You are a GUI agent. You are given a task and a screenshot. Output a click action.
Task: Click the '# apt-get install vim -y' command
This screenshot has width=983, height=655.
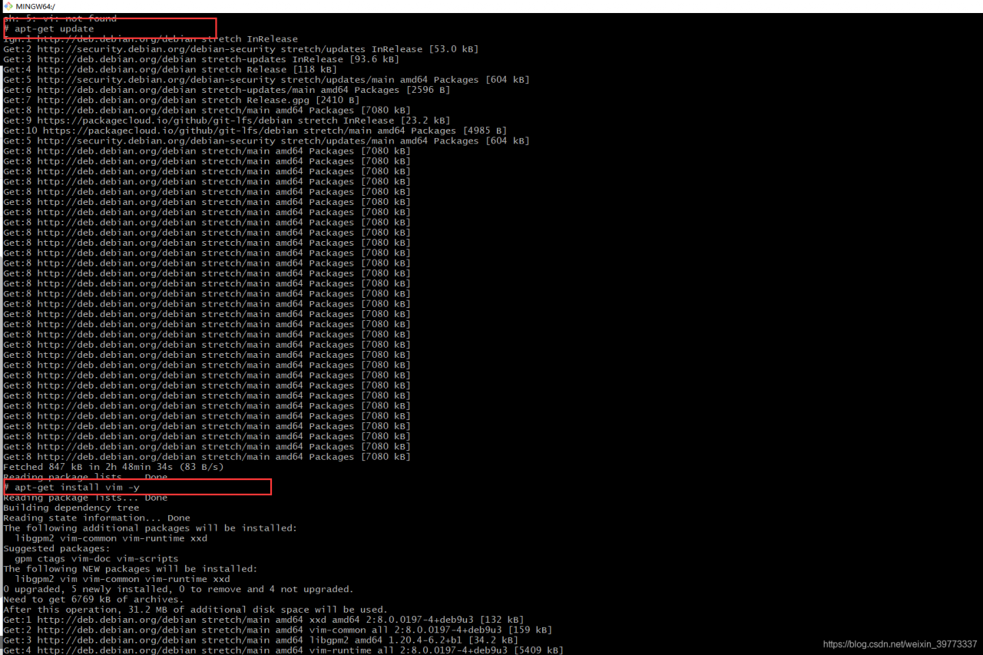click(x=71, y=488)
